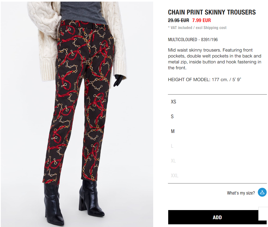Screen dimensions: 268x227
Task: Click the MULTICOLOURED 8391/196 reference text
Action: pyautogui.click(x=193, y=39)
